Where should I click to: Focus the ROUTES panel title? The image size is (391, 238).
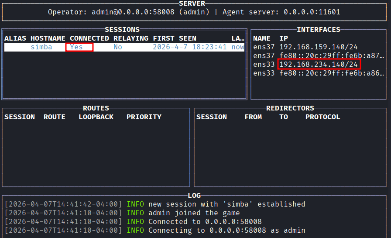pos(96,108)
